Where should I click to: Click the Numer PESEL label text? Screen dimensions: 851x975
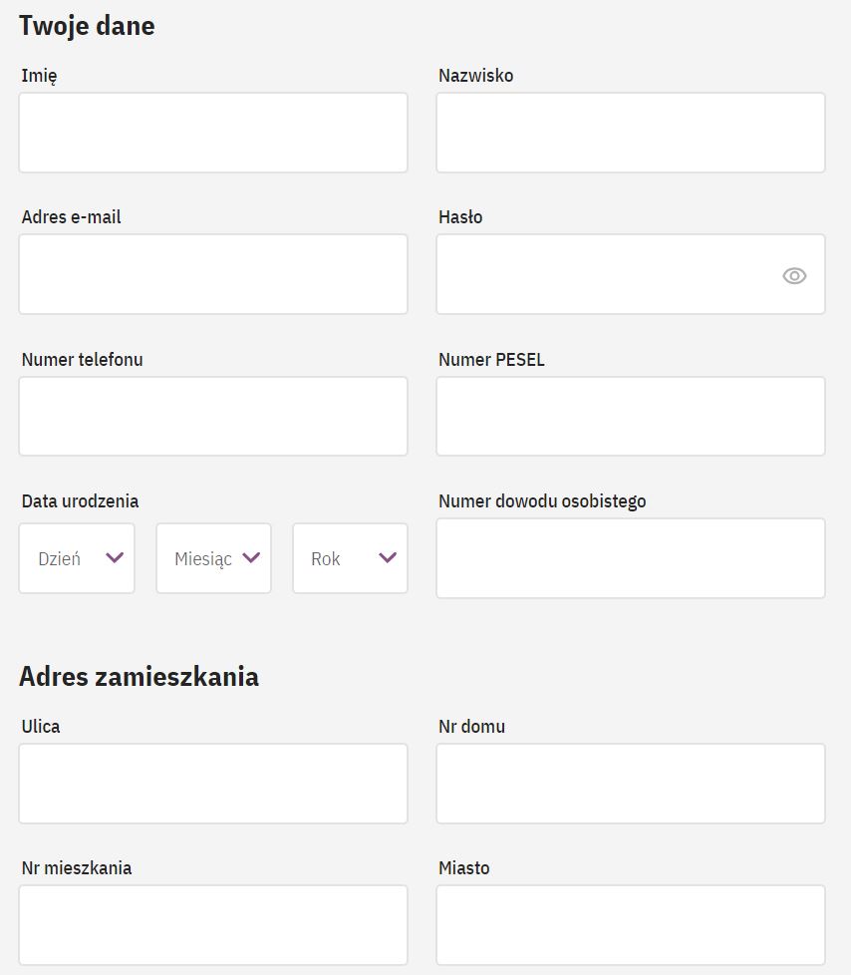[491, 360]
